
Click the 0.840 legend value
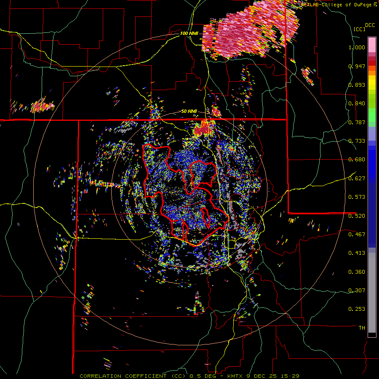pos(357,104)
